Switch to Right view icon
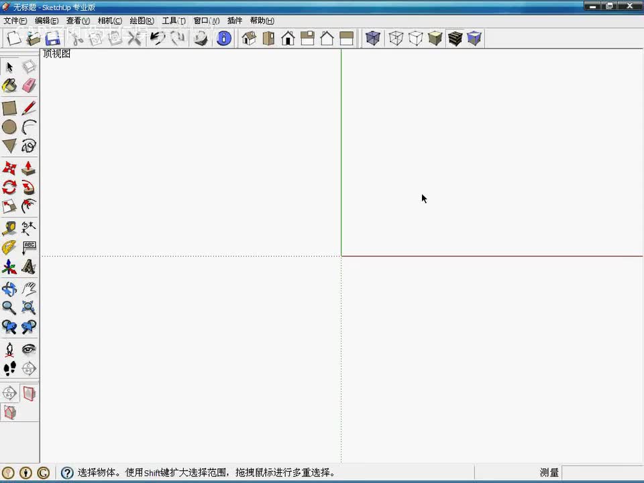Screen dimensions: 644x483 (308, 39)
